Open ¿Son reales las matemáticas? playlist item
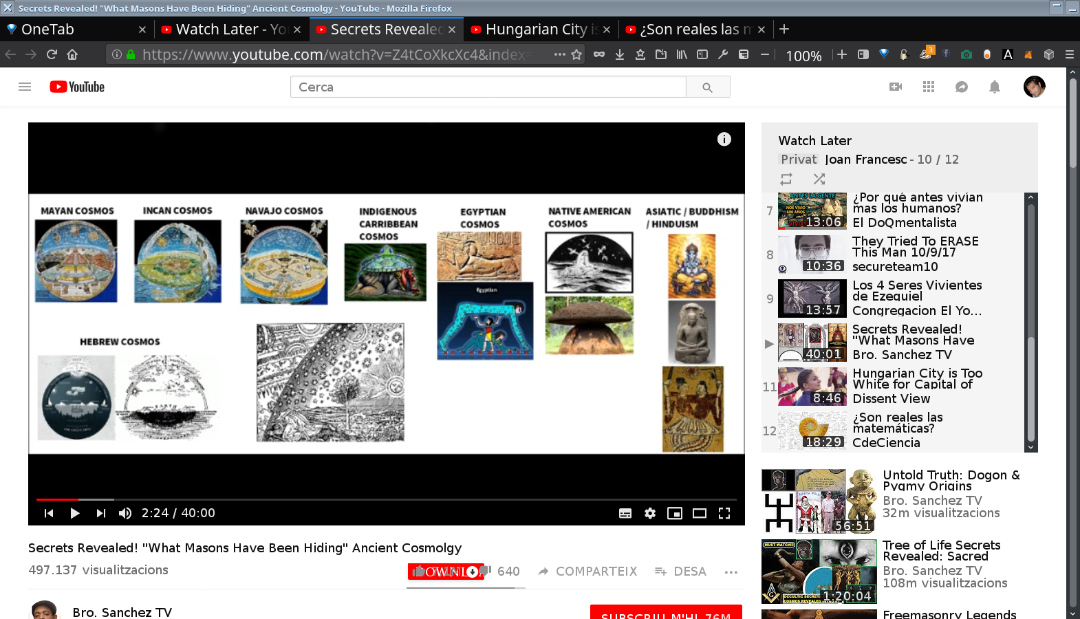Viewport: 1080px width, 619px height. 892,431
